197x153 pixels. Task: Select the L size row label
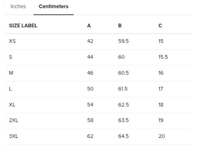click(10, 89)
